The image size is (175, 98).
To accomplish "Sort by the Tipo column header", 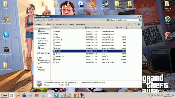I will pos(109,28).
